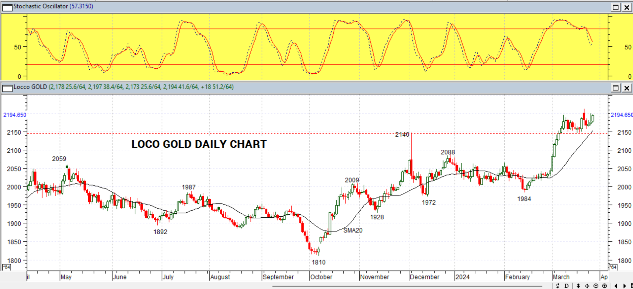633x289 pixels.
Task: Click the ^64 box beside the left price axis
Action: (x=6, y=267)
